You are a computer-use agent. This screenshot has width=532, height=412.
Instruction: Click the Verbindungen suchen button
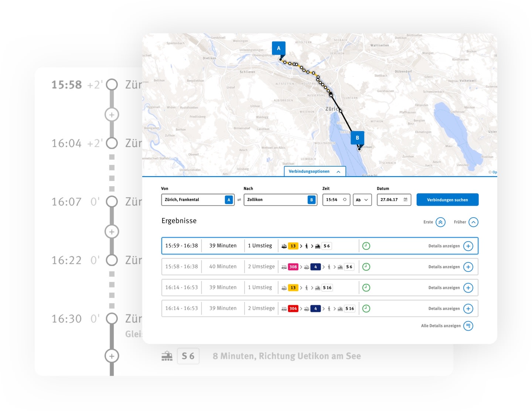pyautogui.click(x=447, y=200)
